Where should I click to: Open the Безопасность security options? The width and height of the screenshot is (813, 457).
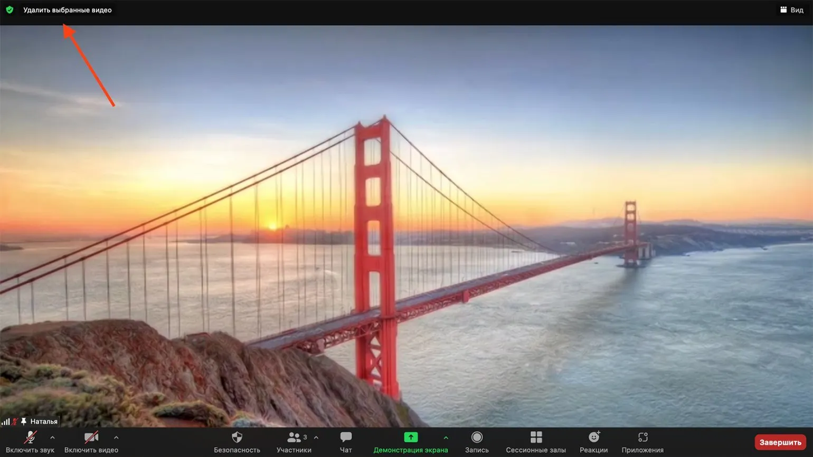[x=237, y=442]
